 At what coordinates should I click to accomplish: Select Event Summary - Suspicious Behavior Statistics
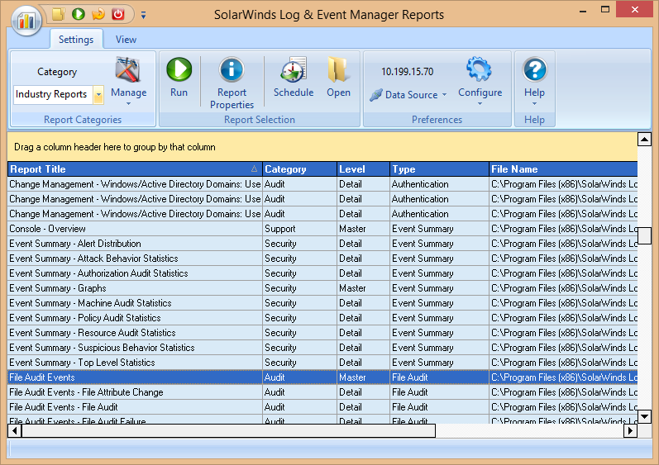tap(322, 348)
